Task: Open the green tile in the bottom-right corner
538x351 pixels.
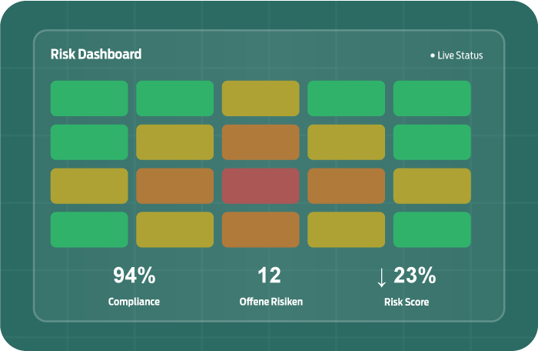Action: click(431, 229)
